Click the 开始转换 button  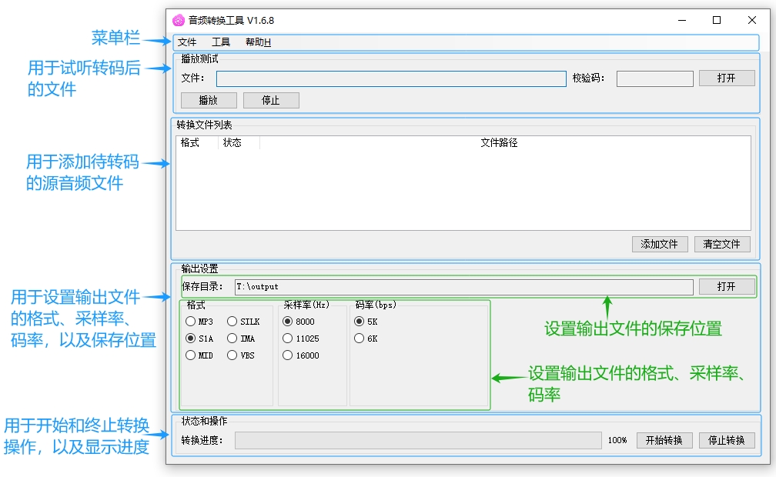pyautogui.click(x=664, y=440)
